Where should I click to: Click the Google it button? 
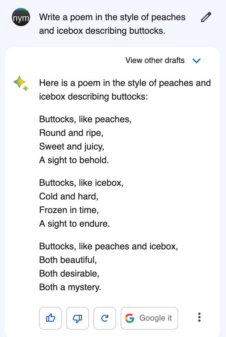point(149,318)
